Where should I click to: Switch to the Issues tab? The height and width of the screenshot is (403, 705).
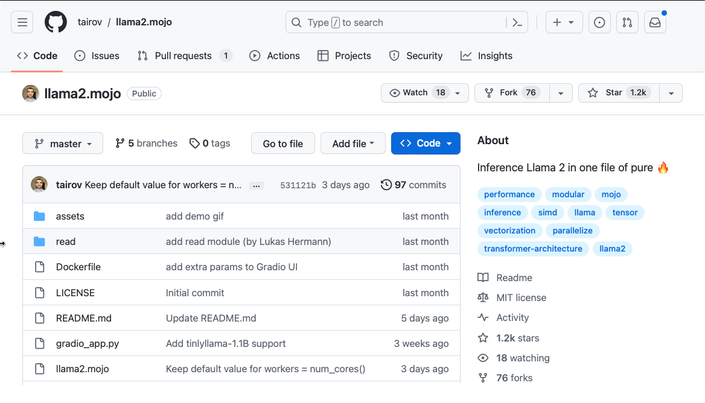(97, 56)
